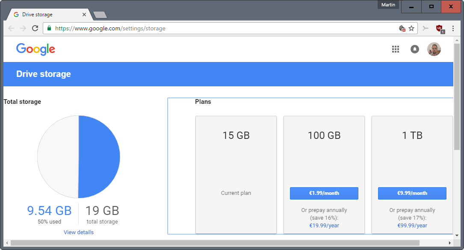Choose the €1.99/month plan button
Screen dimensions: 464x250
click(x=324, y=193)
